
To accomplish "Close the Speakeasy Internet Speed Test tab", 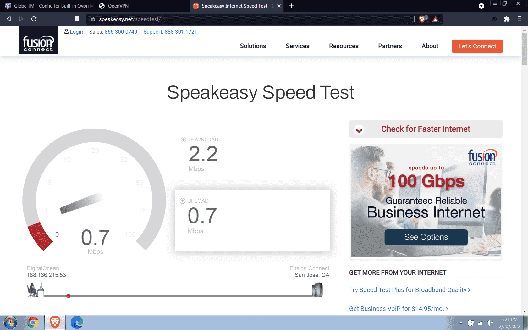I will (279, 6).
